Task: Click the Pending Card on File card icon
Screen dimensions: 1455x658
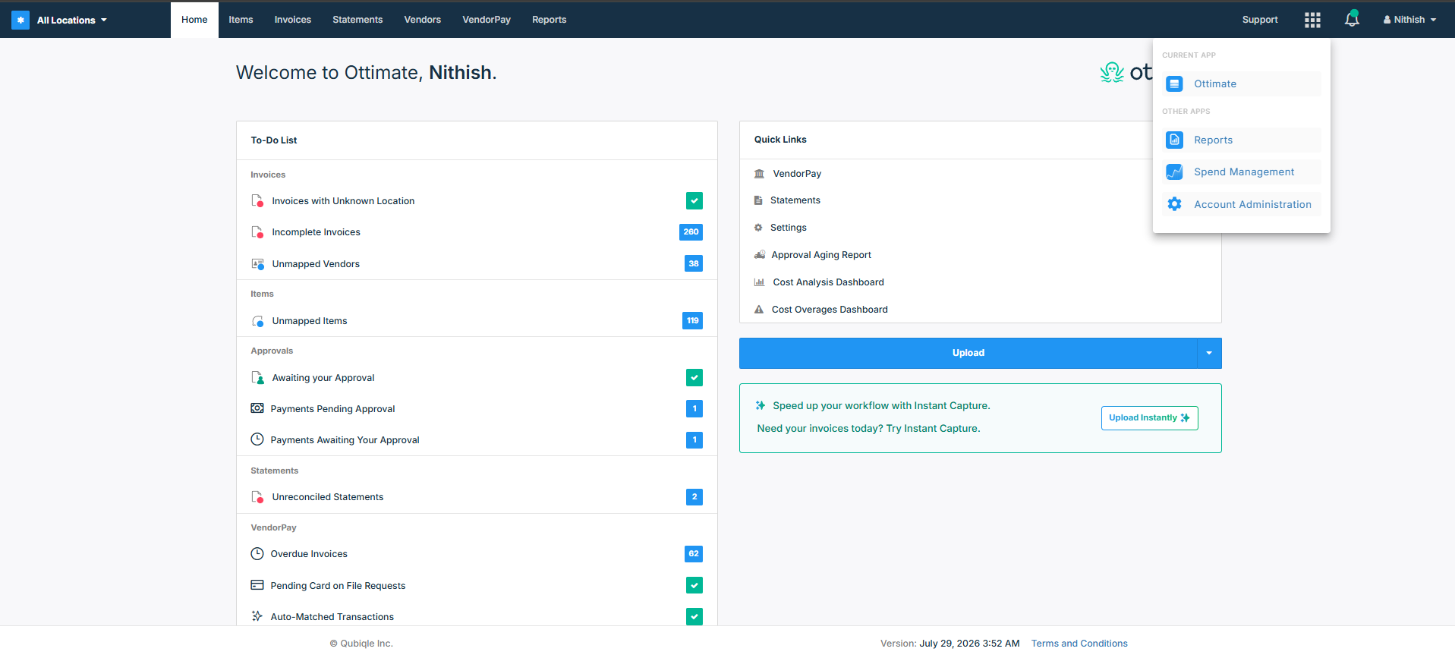Action: [x=257, y=585]
